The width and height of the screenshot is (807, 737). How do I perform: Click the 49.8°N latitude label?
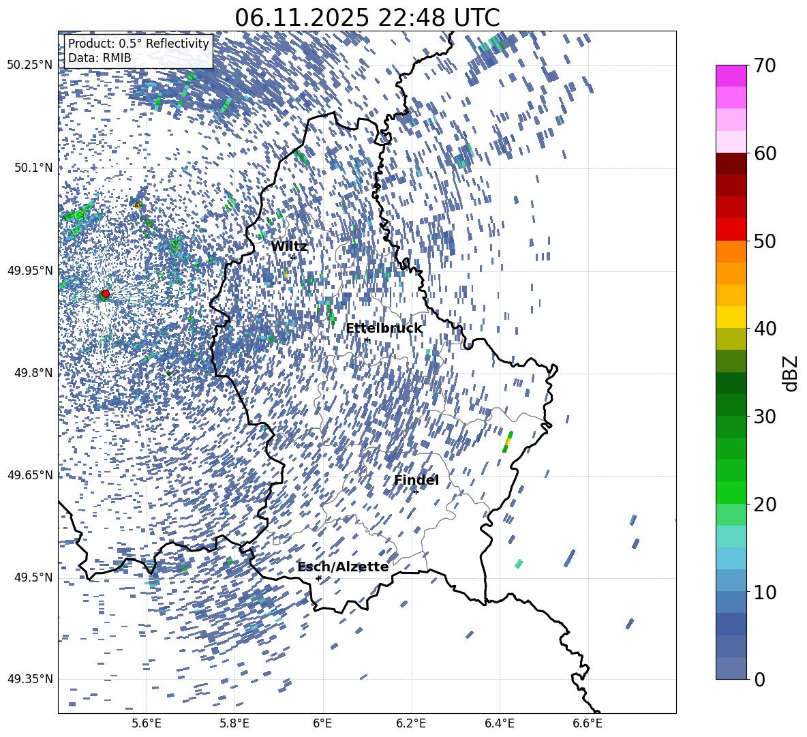[x=33, y=373]
